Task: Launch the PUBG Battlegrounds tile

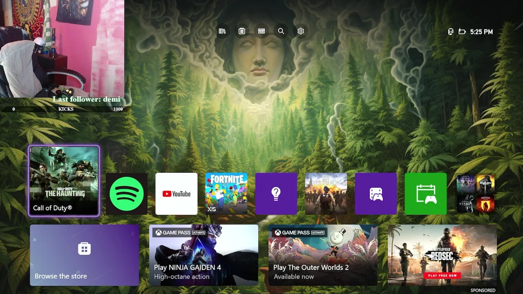Action: point(326,194)
